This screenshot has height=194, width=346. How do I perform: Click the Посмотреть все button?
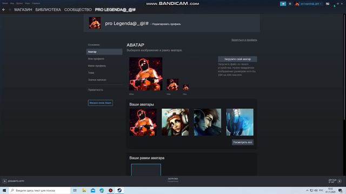(x=243, y=142)
